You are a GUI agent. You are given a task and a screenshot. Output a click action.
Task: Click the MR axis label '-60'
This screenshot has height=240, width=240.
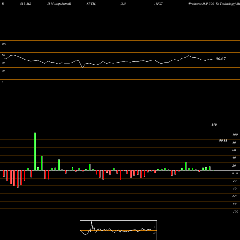234,196
